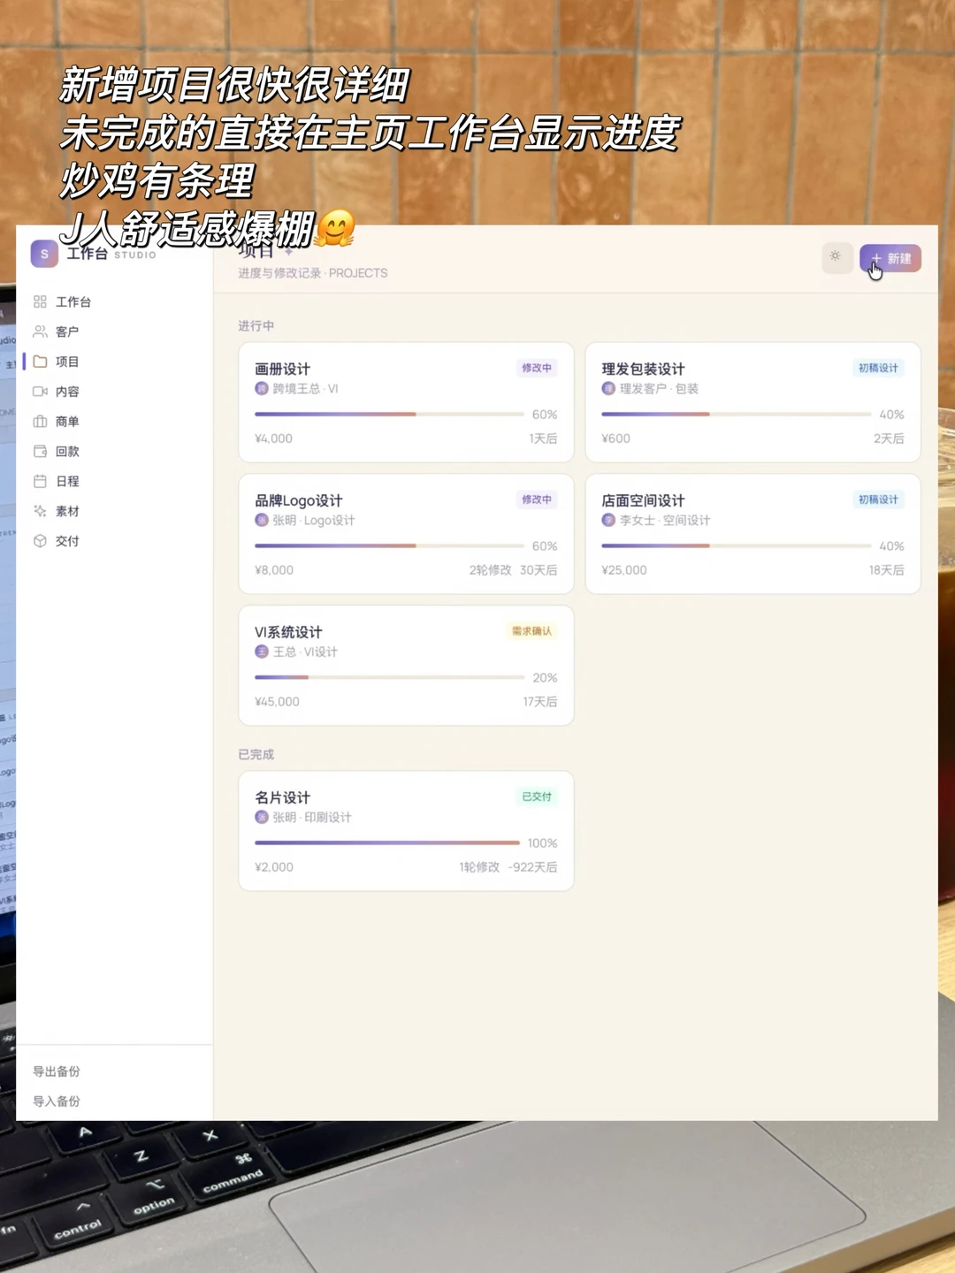Open the 客户 people icon in sidebar
The image size is (955, 1273).
pyautogui.click(x=40, y=332)
